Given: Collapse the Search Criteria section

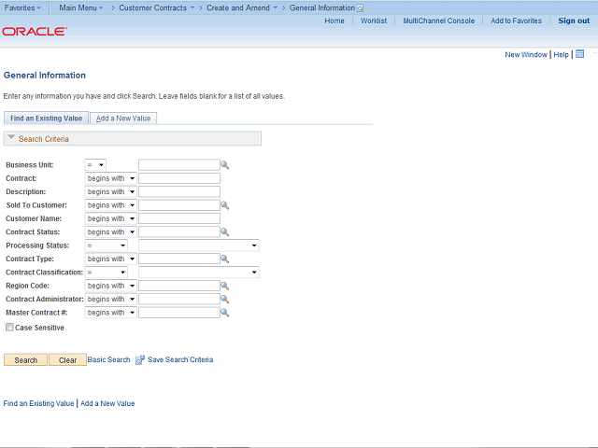Looking at the screenshot, I should [x=10, y=138].
